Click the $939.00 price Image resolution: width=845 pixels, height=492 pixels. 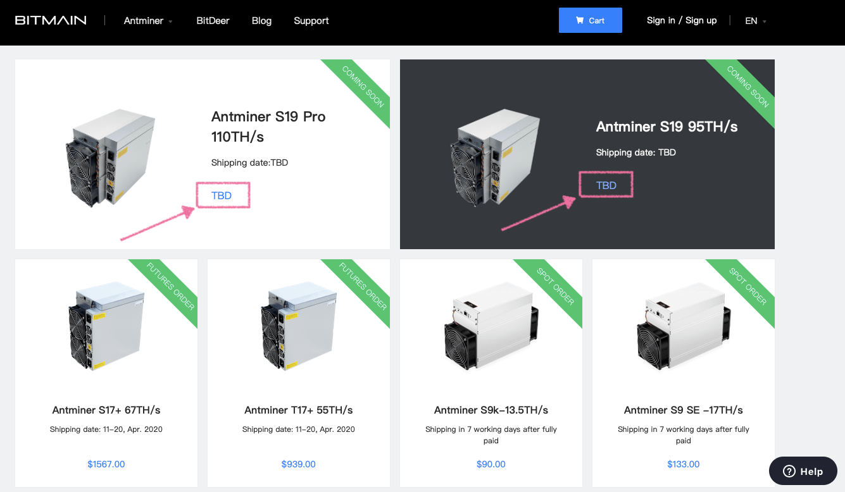(299, 464)
